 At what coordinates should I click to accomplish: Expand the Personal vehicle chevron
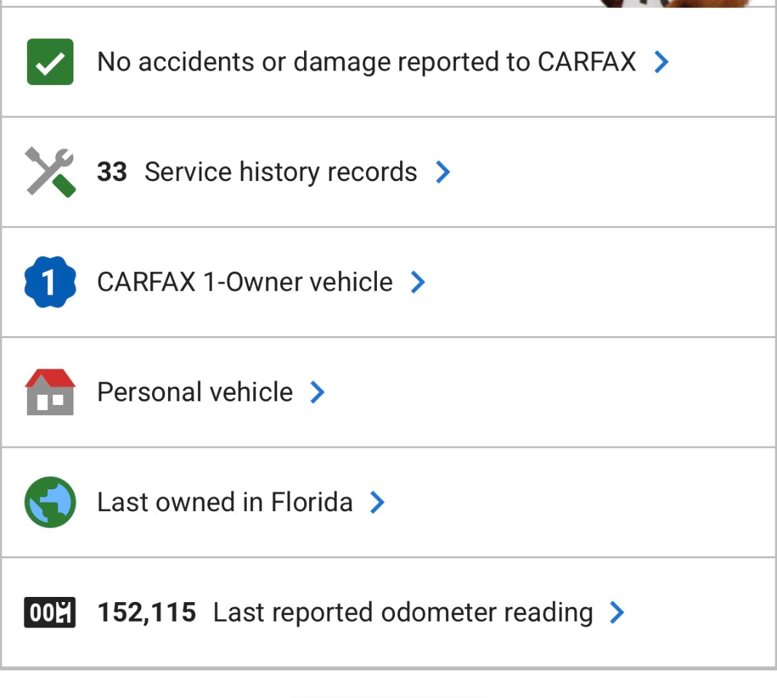(x=317, y=393)
